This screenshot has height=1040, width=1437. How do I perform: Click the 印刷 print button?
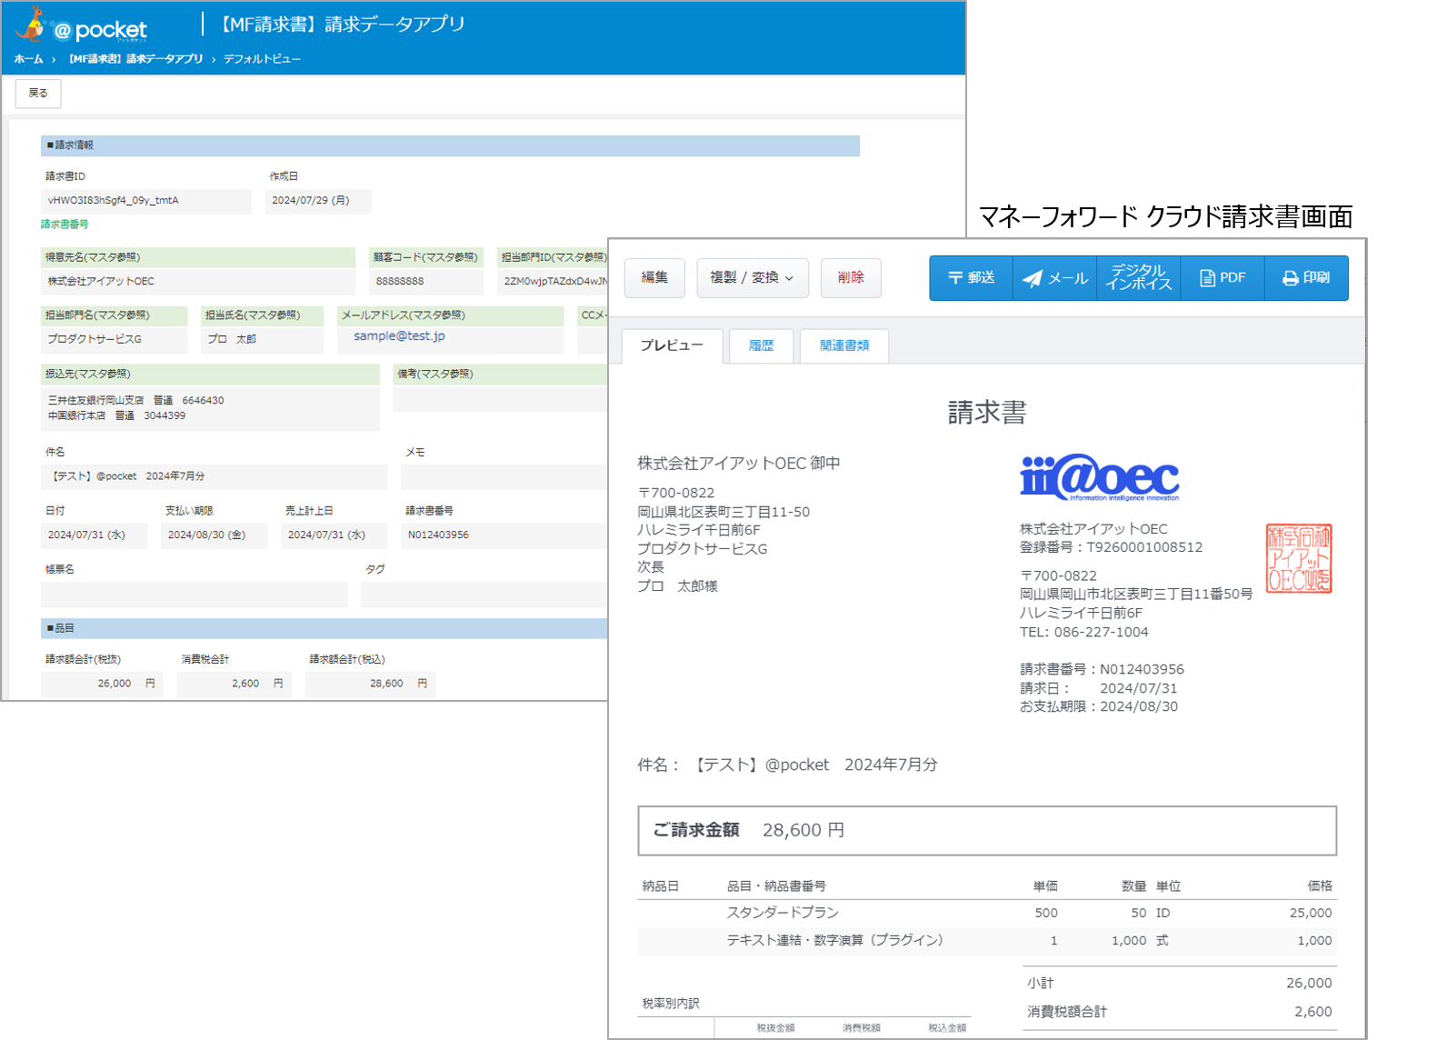1306,277
